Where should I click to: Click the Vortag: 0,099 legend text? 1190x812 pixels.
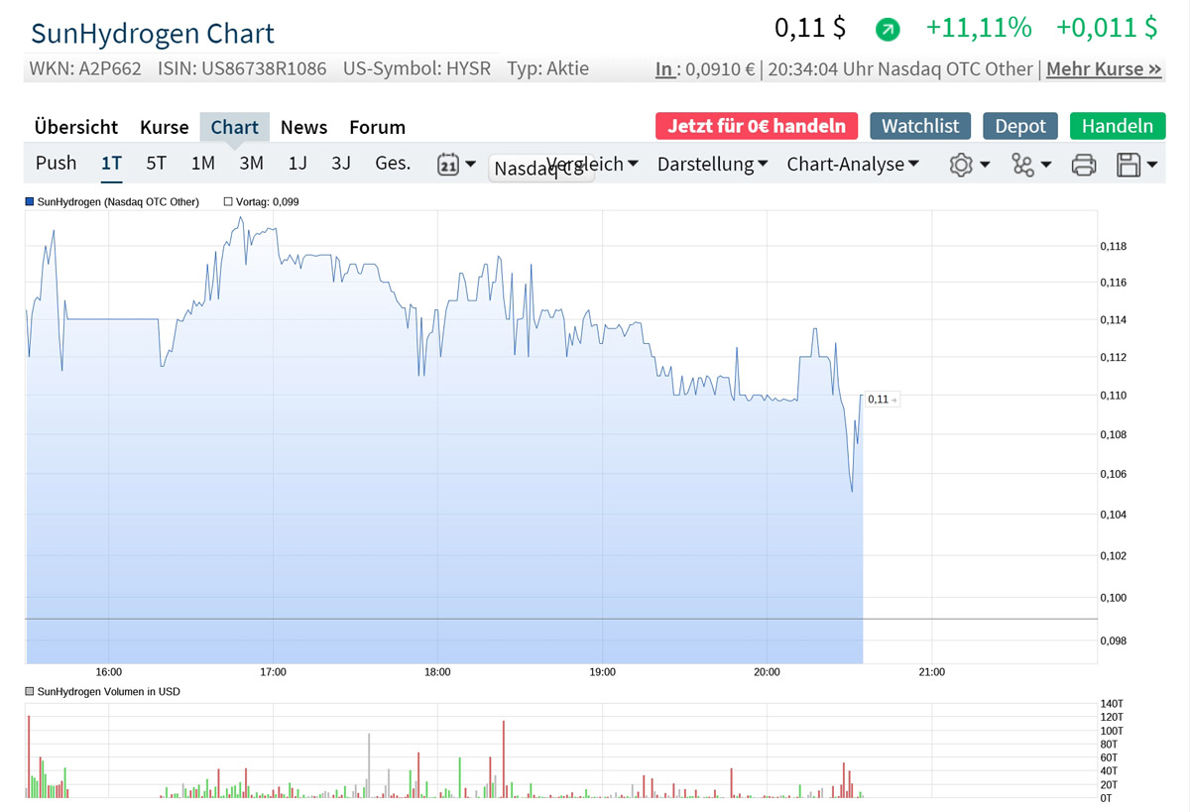pos(268,201)
